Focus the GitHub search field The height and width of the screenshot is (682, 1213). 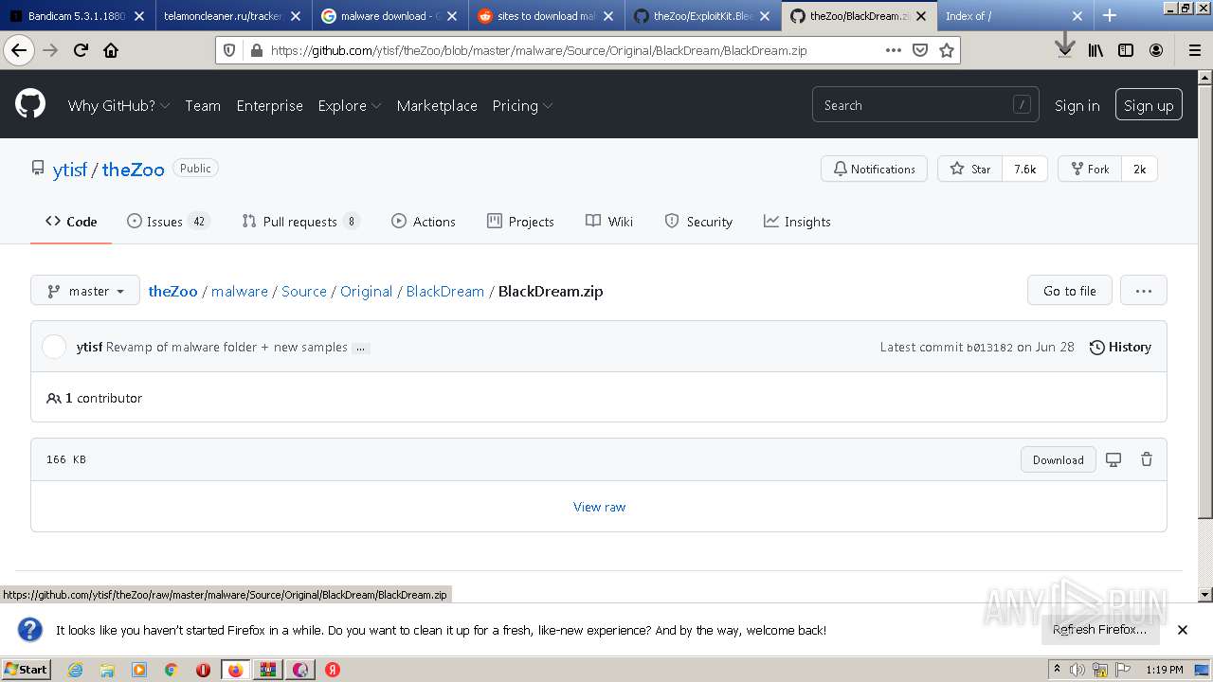(925, 105)
